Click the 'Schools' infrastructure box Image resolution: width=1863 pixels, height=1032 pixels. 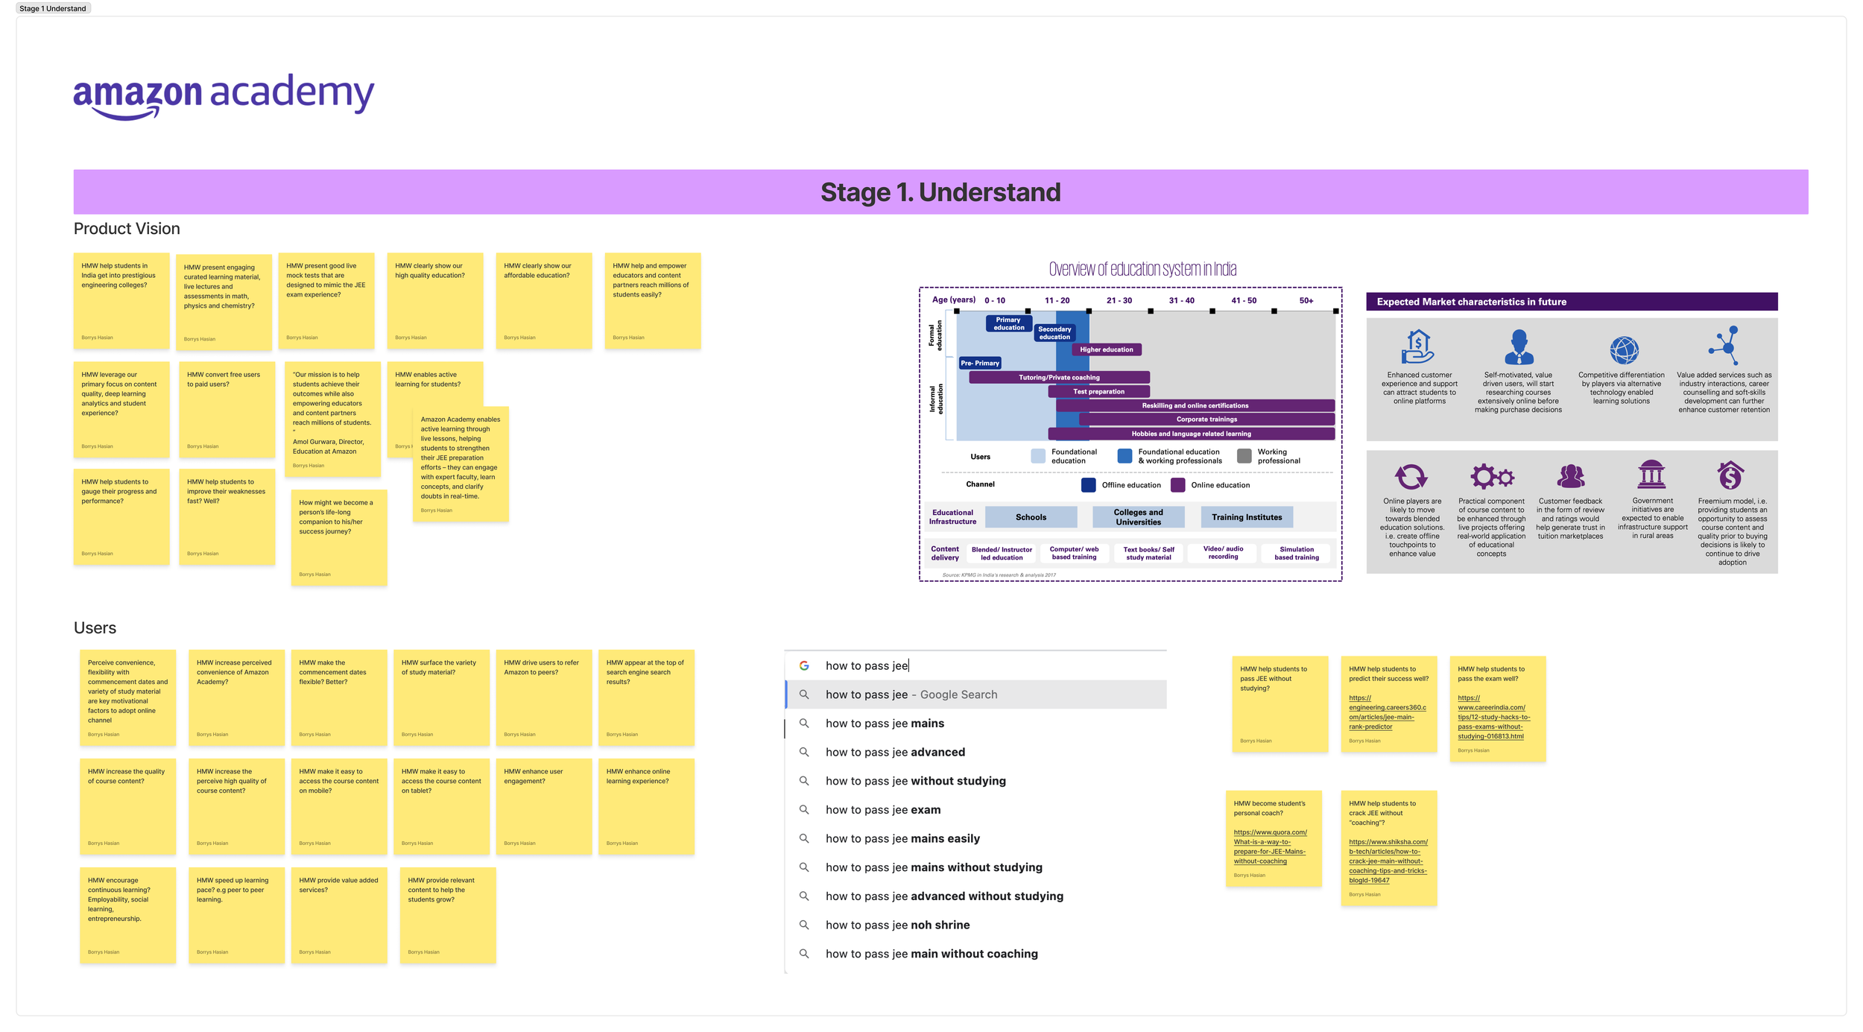pyautogui.click(x=1031, y=517)
